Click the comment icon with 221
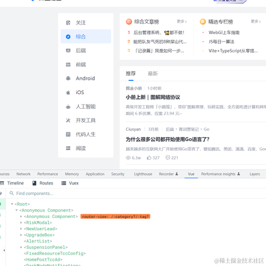Viewport: 266px width, 266px height. pyautogui.click(x=168, y=158)
